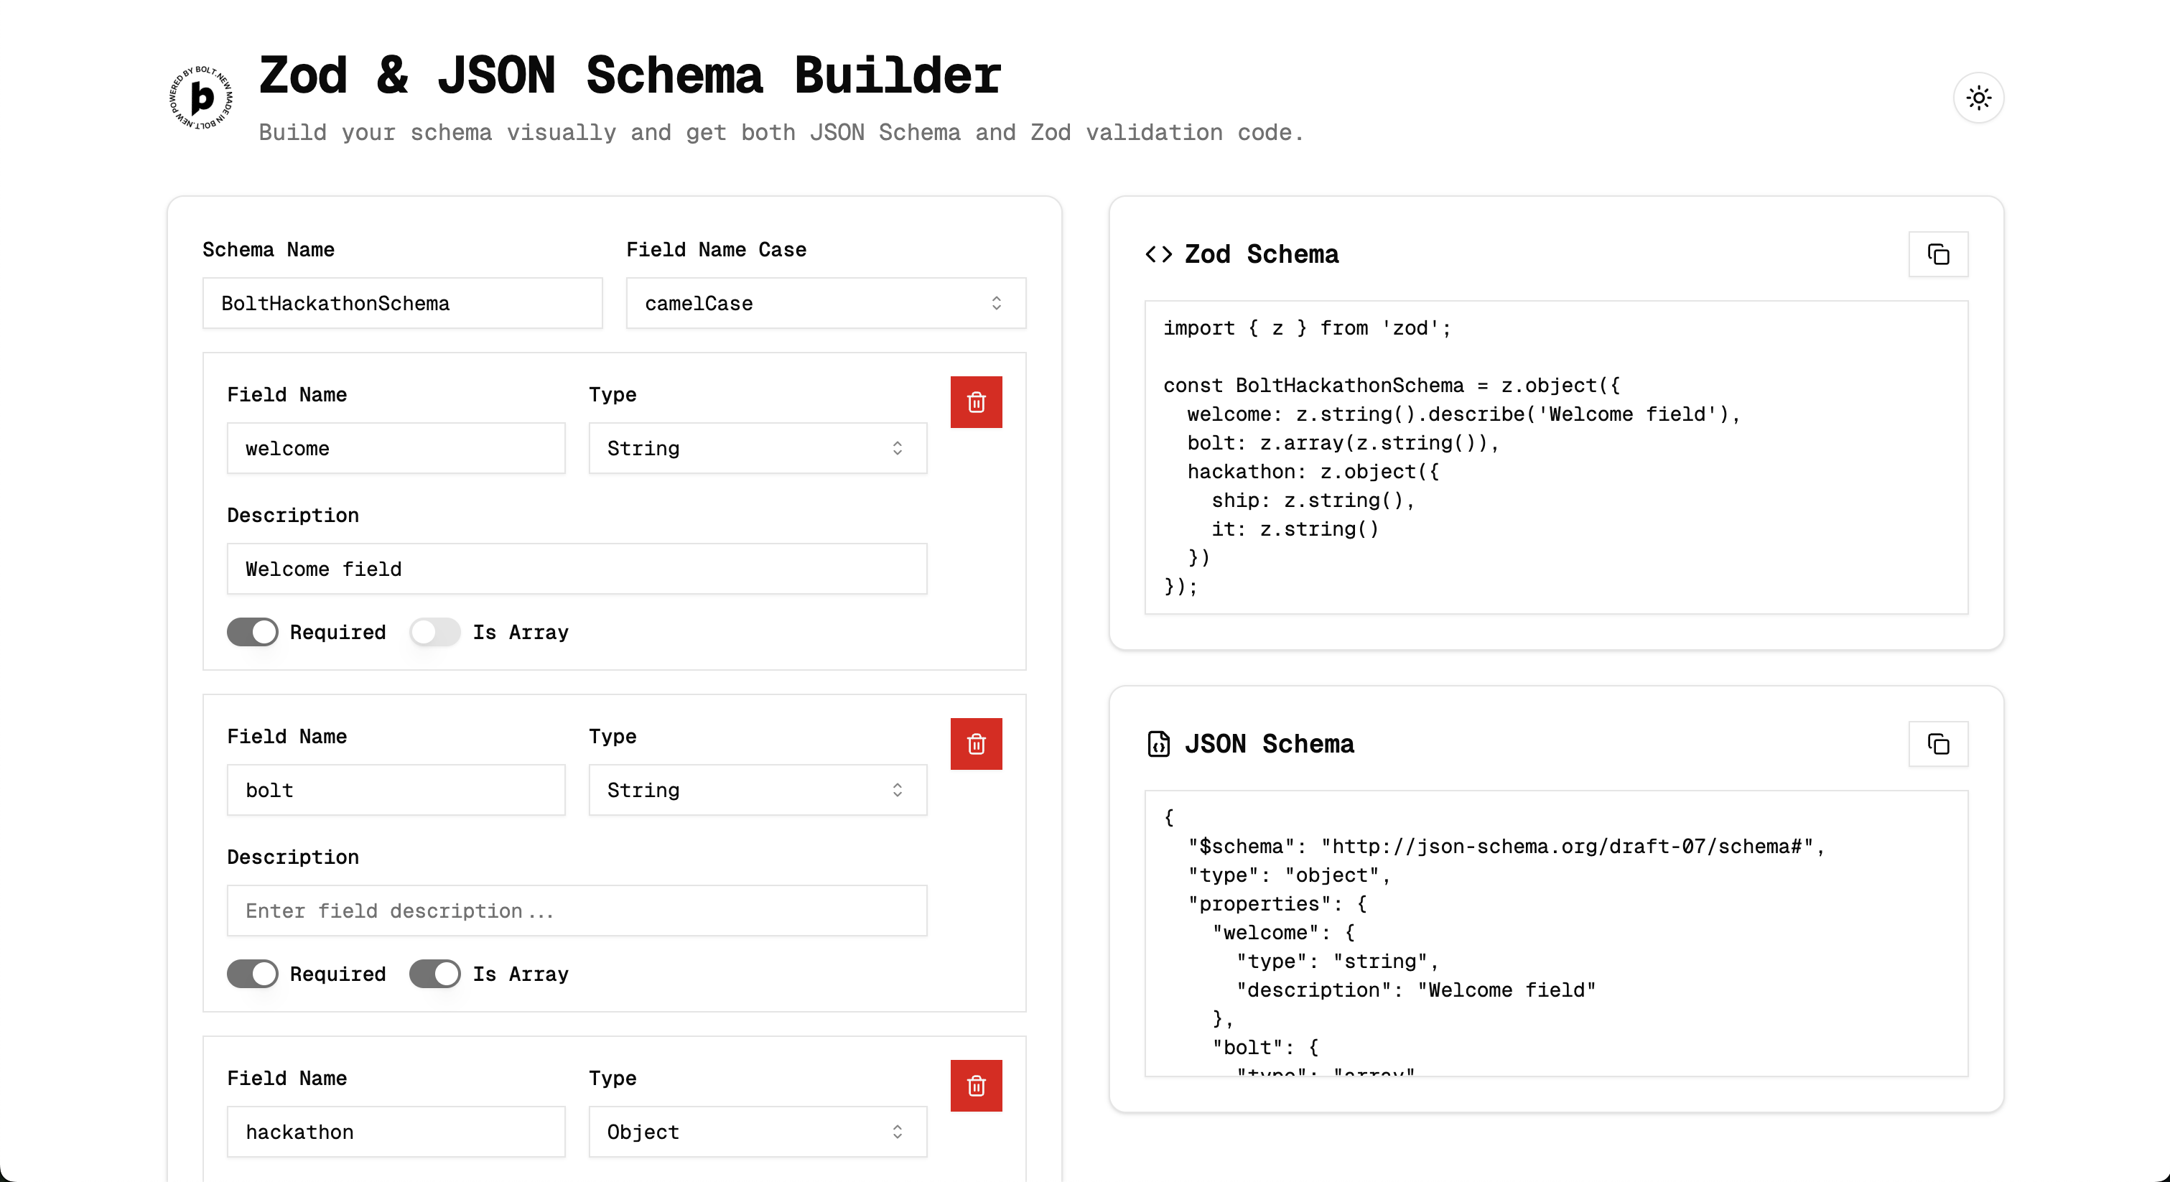Disable Required on the welcome field
This screenshot has height=1182, width=2170.
coord(251,632)
